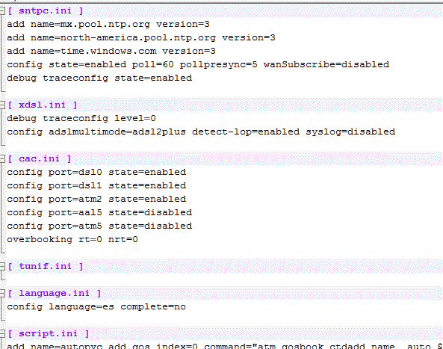This screenshot has height=349, width=443.
Task: Collapse the script.ini section fold marker
Action: coord(2,334)
